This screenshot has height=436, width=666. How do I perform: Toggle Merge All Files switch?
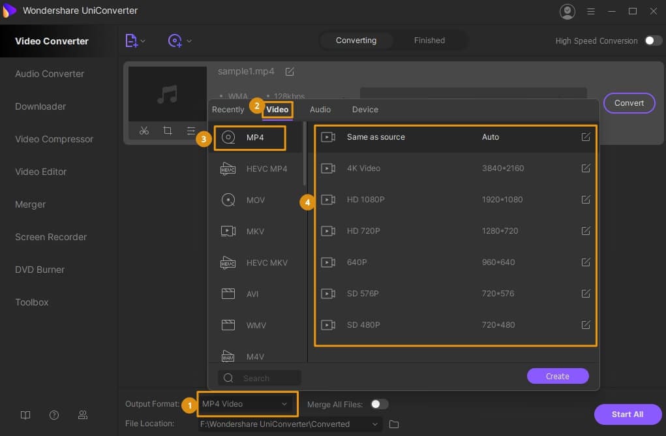pos(379,404)
